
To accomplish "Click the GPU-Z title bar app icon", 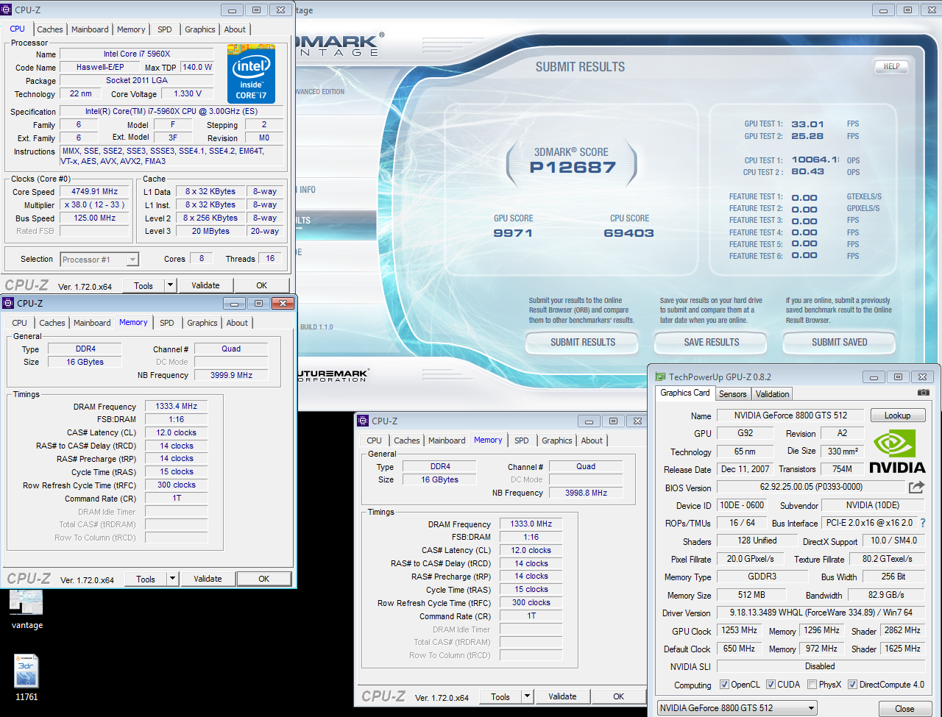I will (660, 377).
